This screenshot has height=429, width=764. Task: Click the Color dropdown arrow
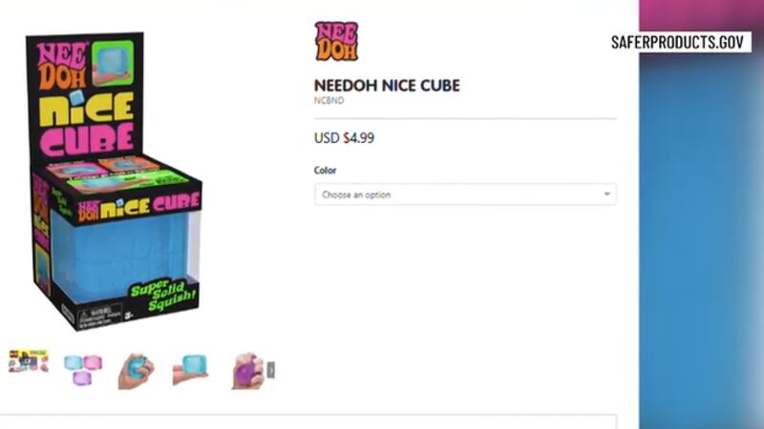pyautogui.click(x=606, y=194)
